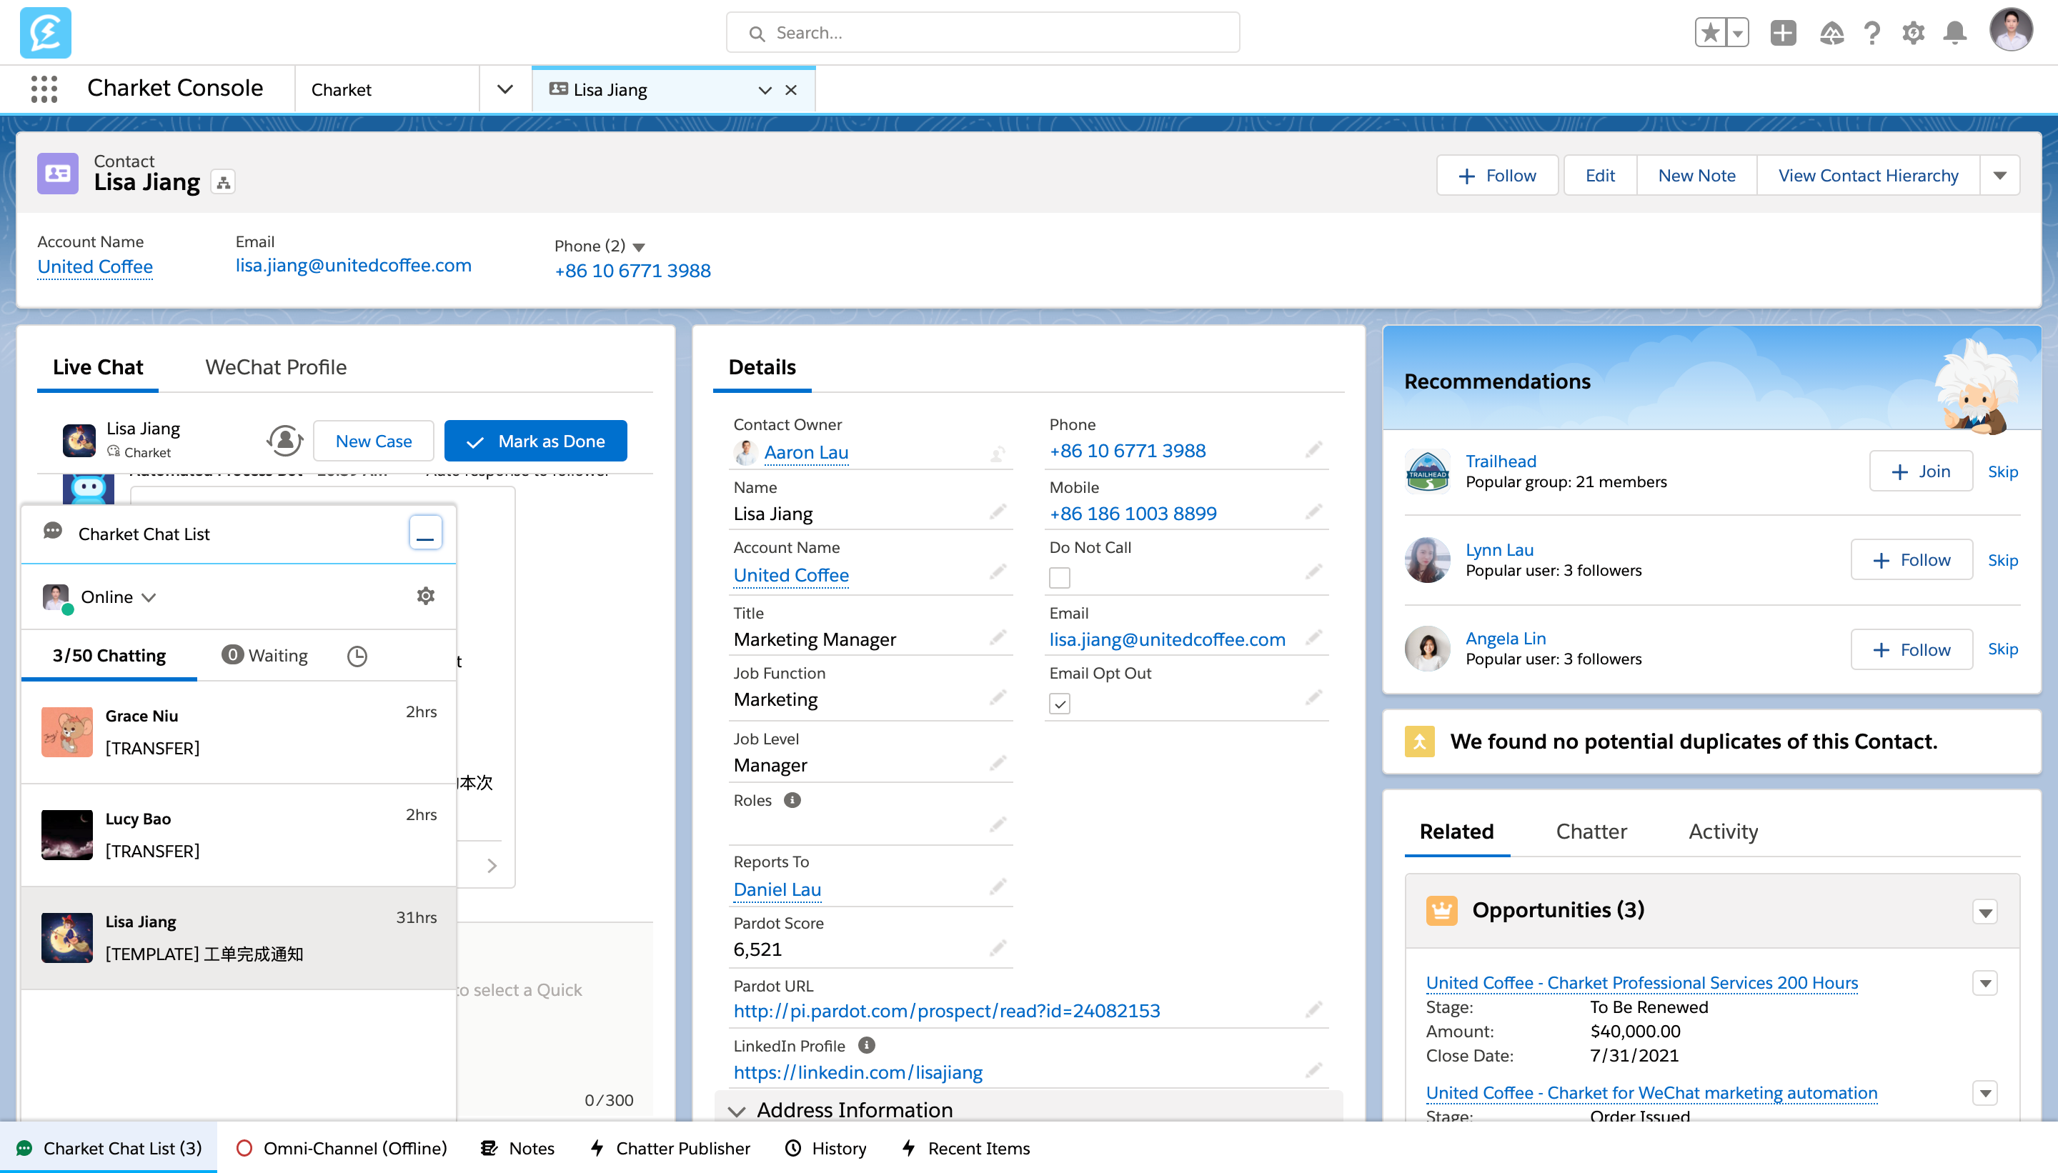Open the App Launcher grid icon
Image resolution: width=2058 pixels, height=1173 pixels.
point(44,89)
